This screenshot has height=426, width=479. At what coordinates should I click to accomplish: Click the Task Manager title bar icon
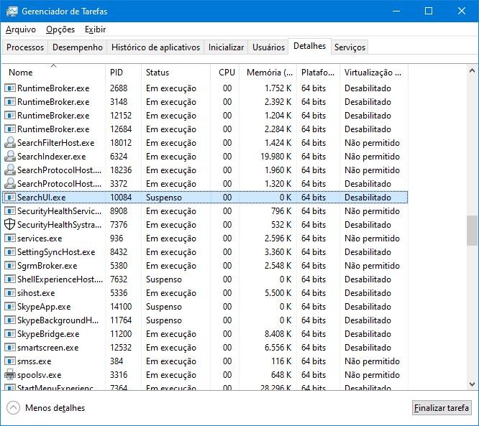[12, 11]
